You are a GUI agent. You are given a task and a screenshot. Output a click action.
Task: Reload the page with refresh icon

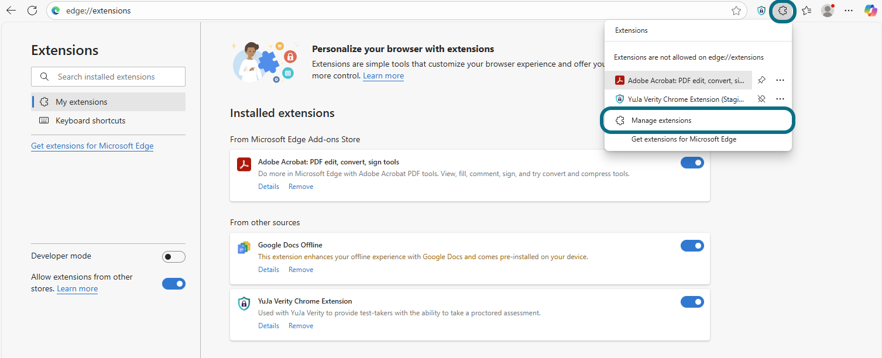coord(32,11)
